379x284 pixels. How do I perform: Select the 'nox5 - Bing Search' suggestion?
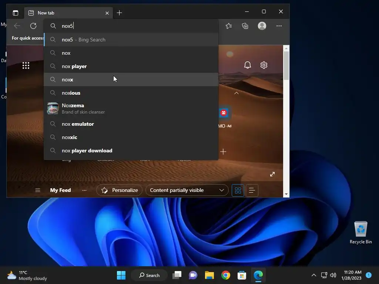[131, 40]
